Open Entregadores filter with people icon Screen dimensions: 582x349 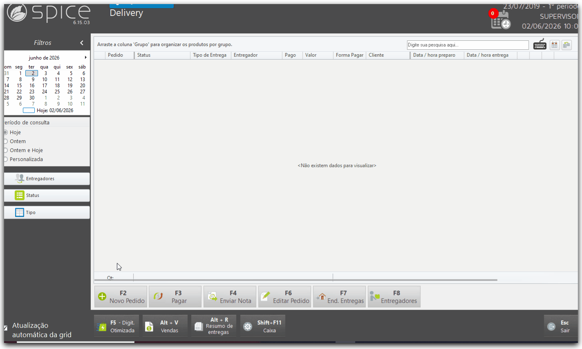(47, 179)
